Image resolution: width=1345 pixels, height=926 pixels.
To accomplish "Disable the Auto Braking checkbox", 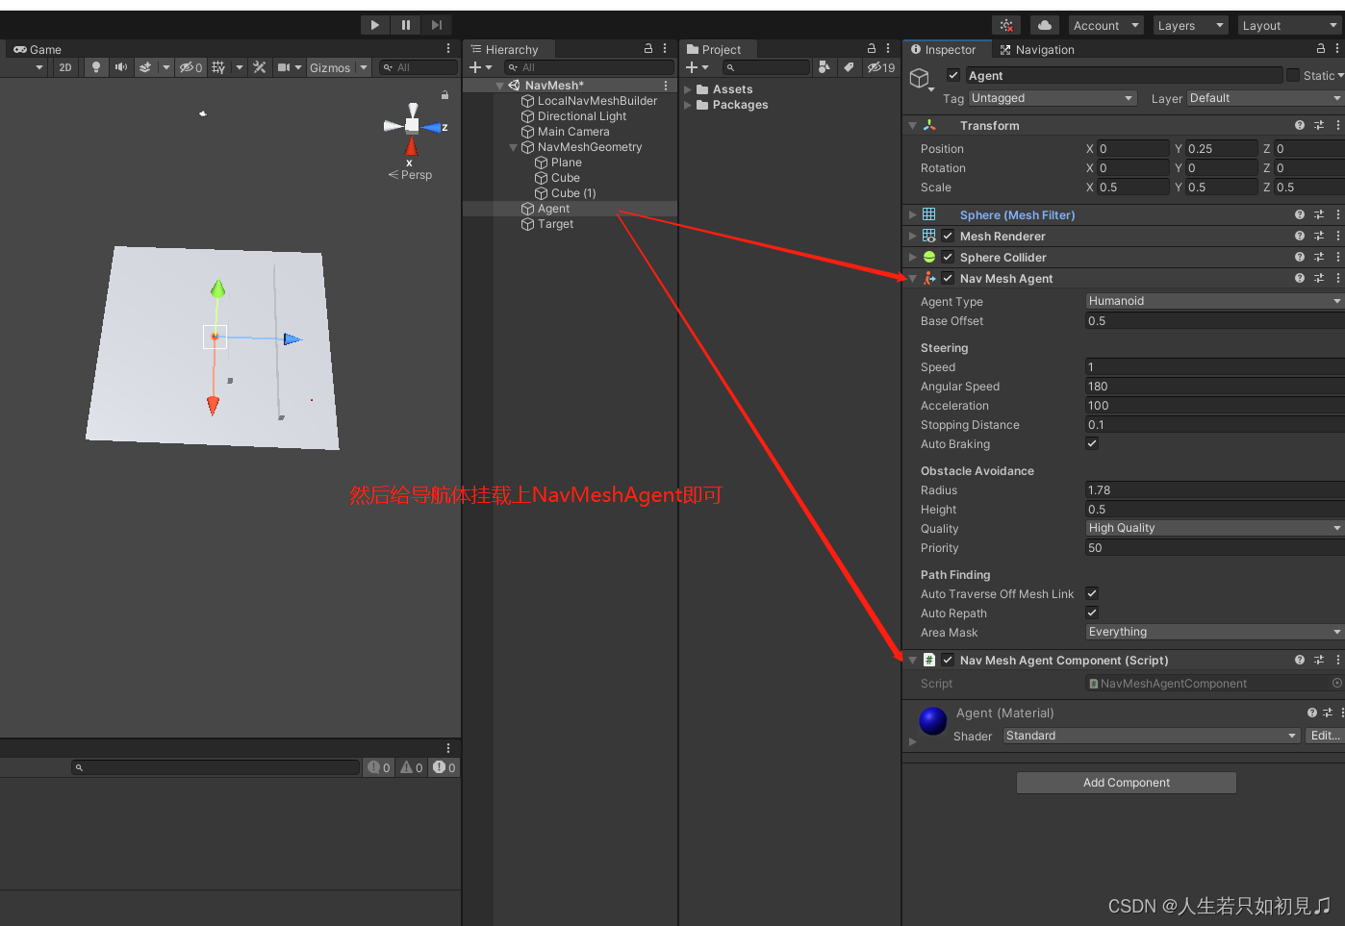I will pyautogui.click(x=1092, y=443).
